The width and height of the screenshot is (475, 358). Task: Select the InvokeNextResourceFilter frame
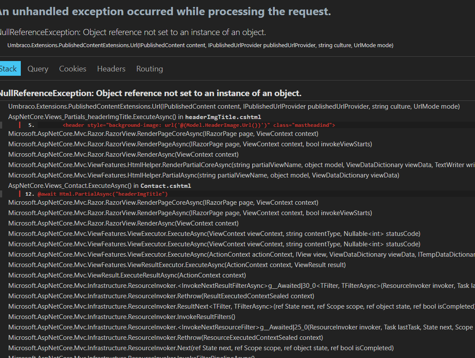point(241,327)
